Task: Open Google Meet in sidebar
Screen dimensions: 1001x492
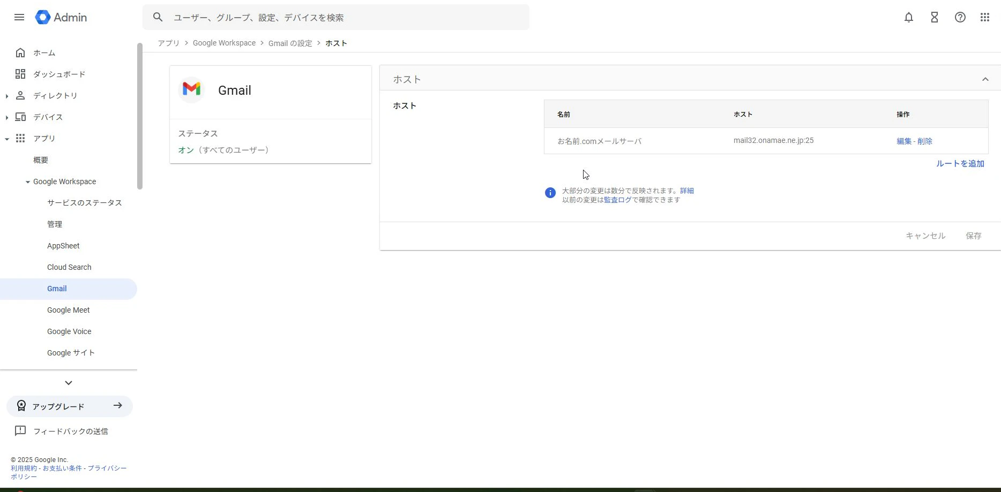Action: [x=69, y=310]
